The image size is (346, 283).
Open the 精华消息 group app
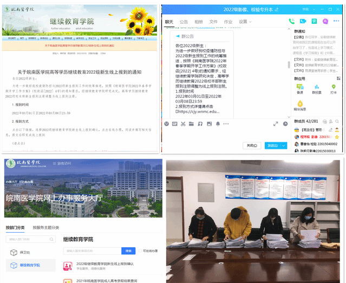click(x=299, y=104)
